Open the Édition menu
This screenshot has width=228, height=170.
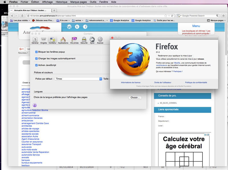[x=35, y=2]
